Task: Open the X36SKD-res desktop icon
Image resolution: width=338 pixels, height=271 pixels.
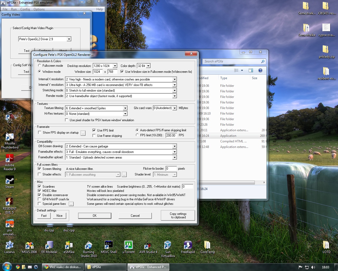Action: (326, 8)
